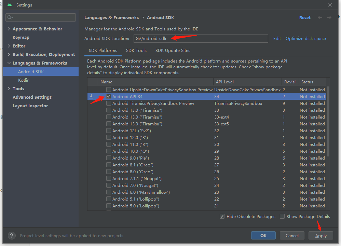Image resolution: width=341 pixels, height=246 pixels.
Task: Close the Settings dialog
Action: tap(330, 5)
